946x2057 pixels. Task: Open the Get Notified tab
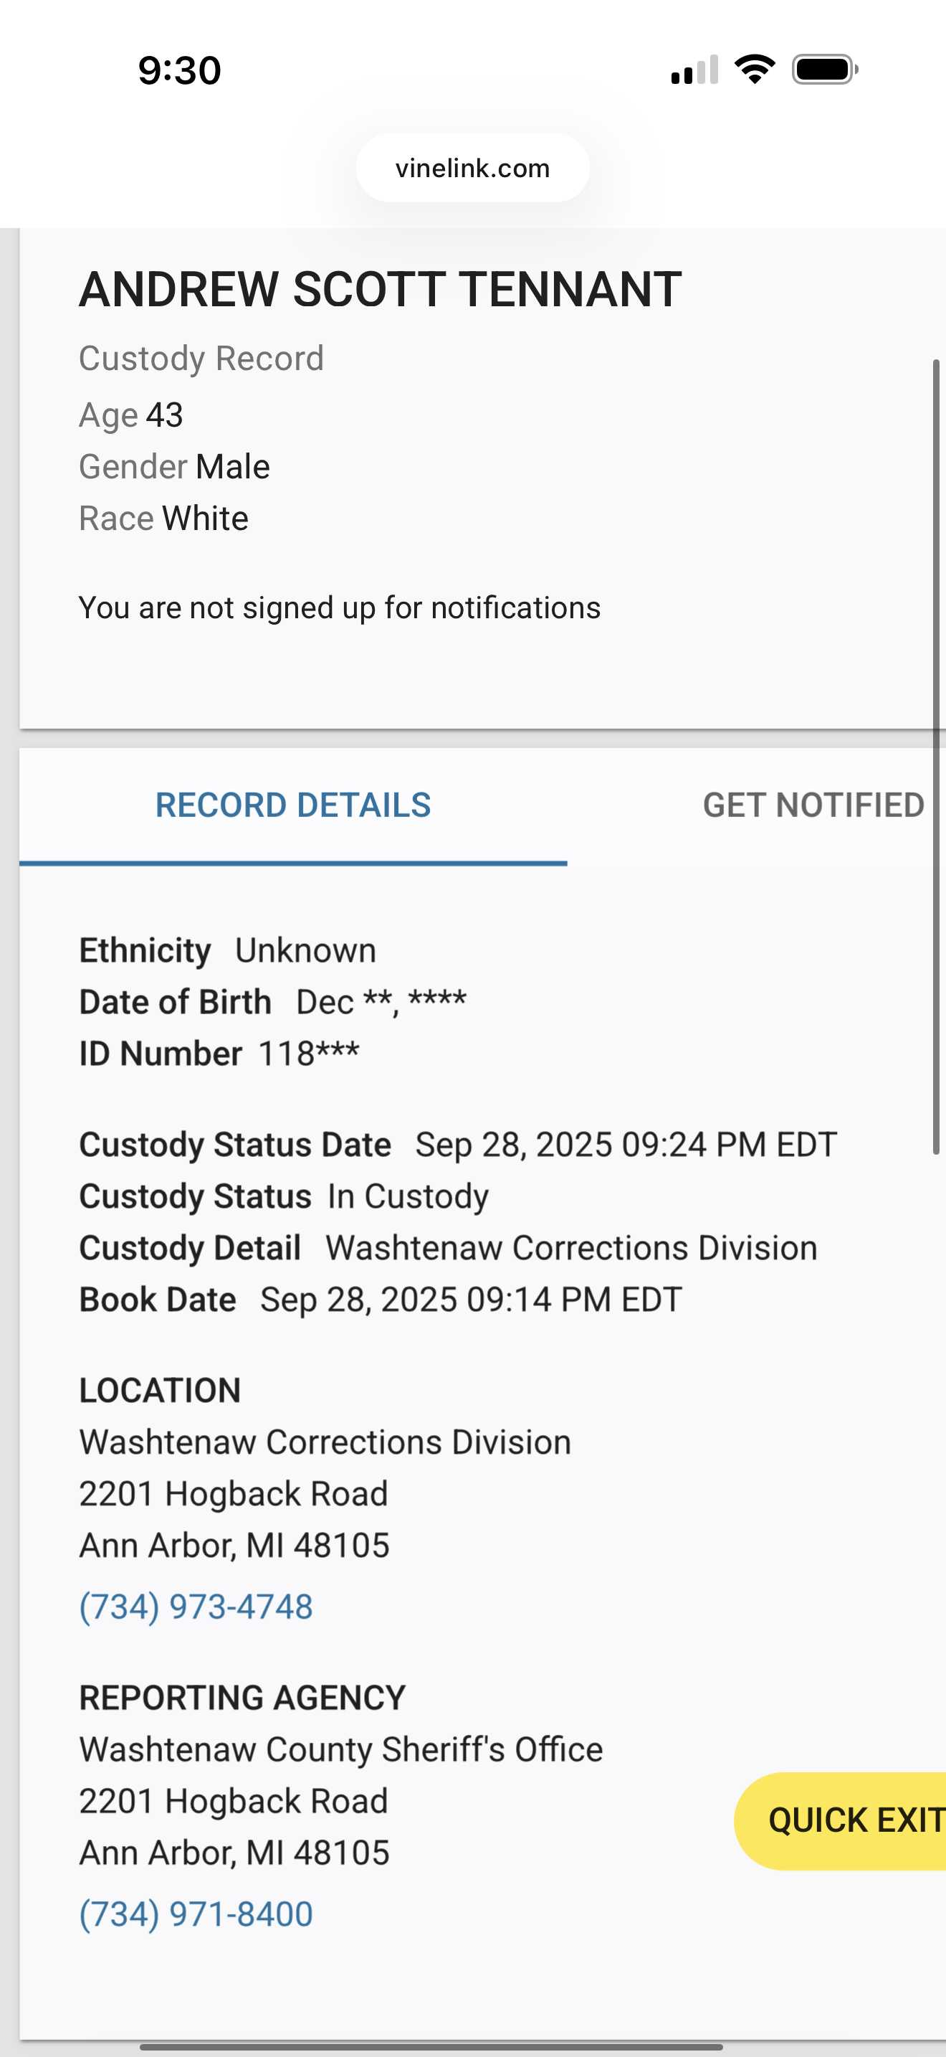point(813,805)
